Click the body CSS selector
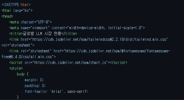184x100 pixels. click(21, 74)
